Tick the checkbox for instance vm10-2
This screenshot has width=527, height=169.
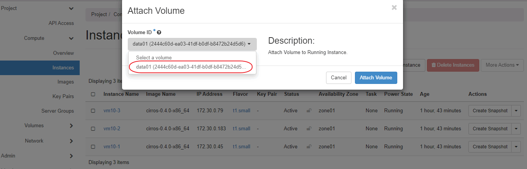(93, 129)
